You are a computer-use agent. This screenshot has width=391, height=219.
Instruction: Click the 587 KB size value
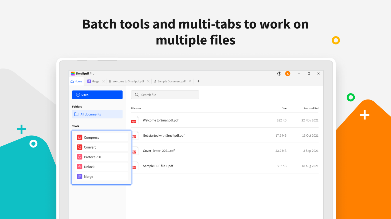(x=282, y=166)
